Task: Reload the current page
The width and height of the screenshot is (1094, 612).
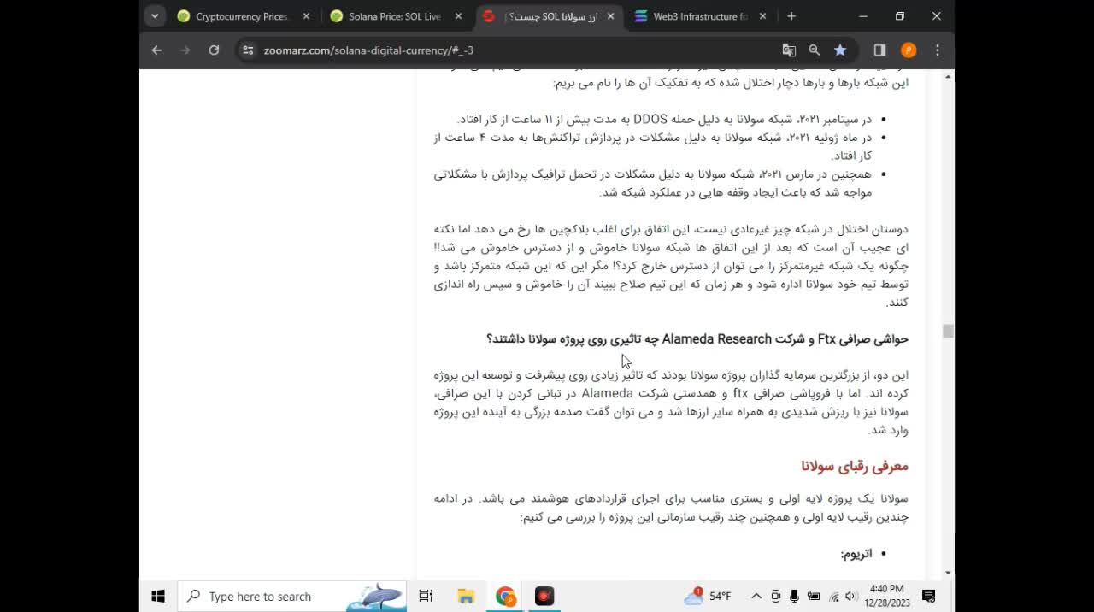Action: pyautogui.click(x=214, y=50)
